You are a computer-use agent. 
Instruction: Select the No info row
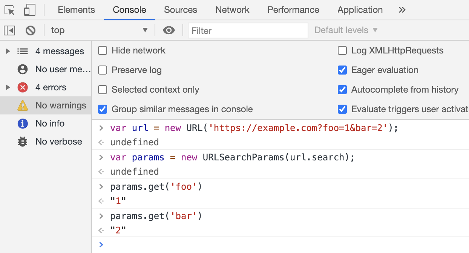click(x=46, y=123)
